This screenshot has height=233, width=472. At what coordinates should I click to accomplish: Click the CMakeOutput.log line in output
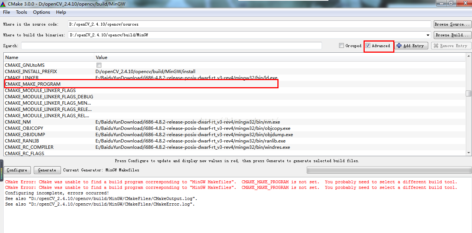[x=101, y=198]
